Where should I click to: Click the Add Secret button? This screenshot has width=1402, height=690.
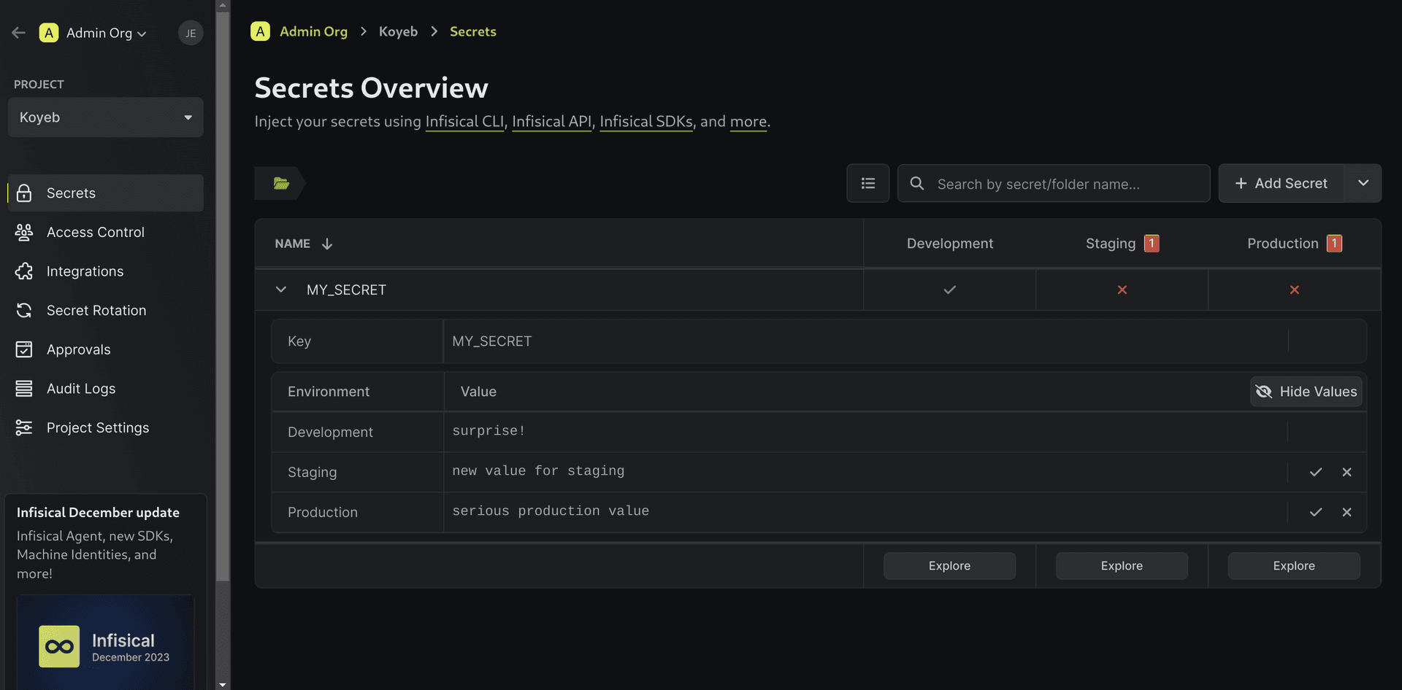click(x=1281, y=183)
